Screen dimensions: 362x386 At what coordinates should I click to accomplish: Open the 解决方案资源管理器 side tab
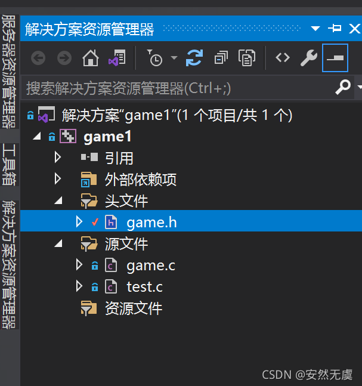coord(9,265)
